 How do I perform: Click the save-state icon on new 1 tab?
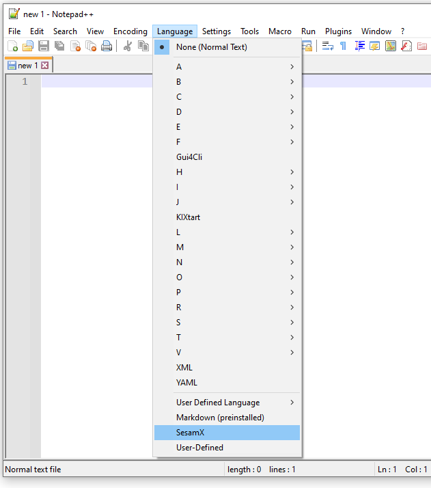tap(12, 66)
